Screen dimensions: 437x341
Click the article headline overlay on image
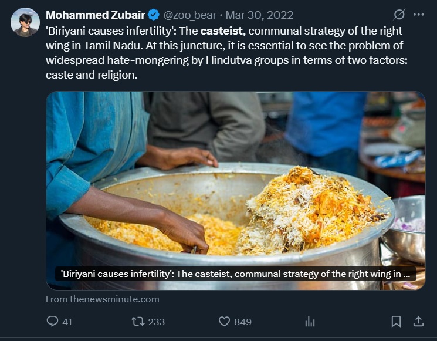235,274
